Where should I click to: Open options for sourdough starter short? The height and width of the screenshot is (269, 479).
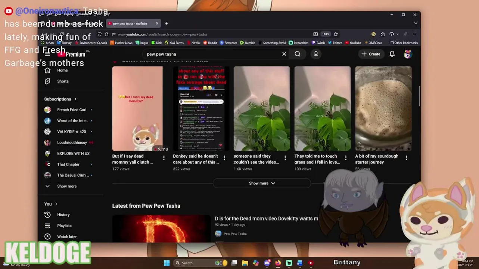pos(407,158)
